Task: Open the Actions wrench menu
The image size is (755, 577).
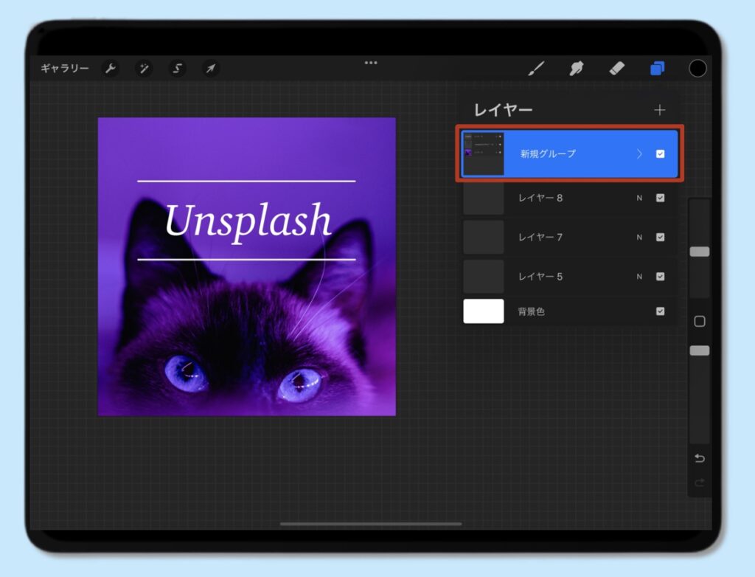Action: pyautogui.click(x=111, y=69)
